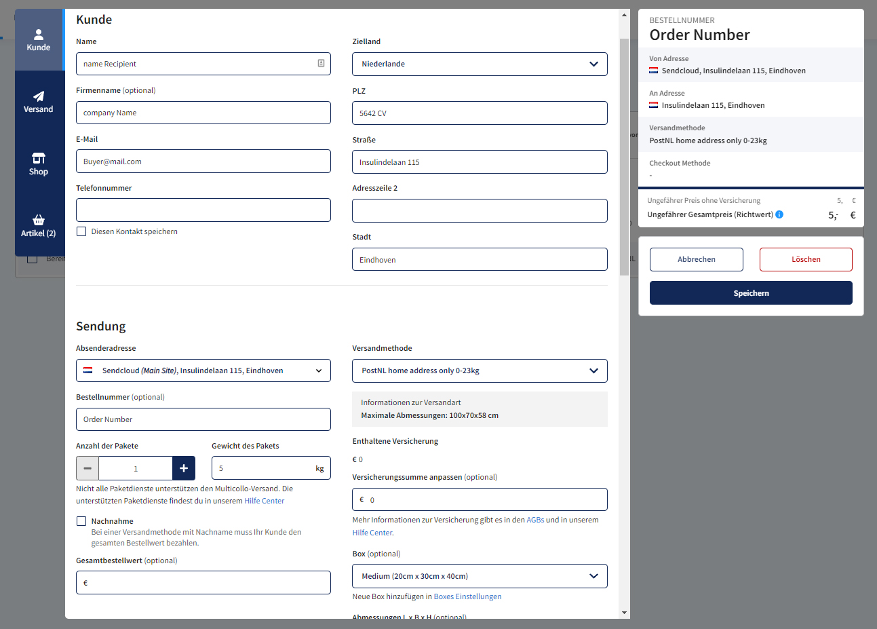
Task: Enable the Nachnahme checkbox
Action: click(81, 521)
